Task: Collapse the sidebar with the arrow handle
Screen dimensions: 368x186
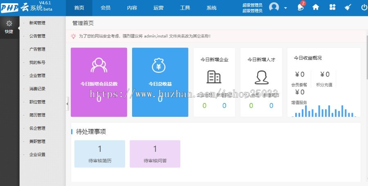Action: [x=67, y=104]
